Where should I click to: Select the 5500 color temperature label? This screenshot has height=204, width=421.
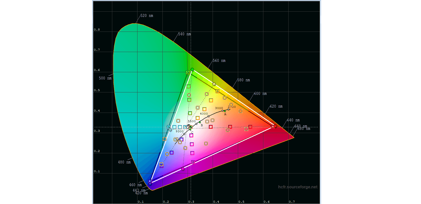(x=192, y=121)
